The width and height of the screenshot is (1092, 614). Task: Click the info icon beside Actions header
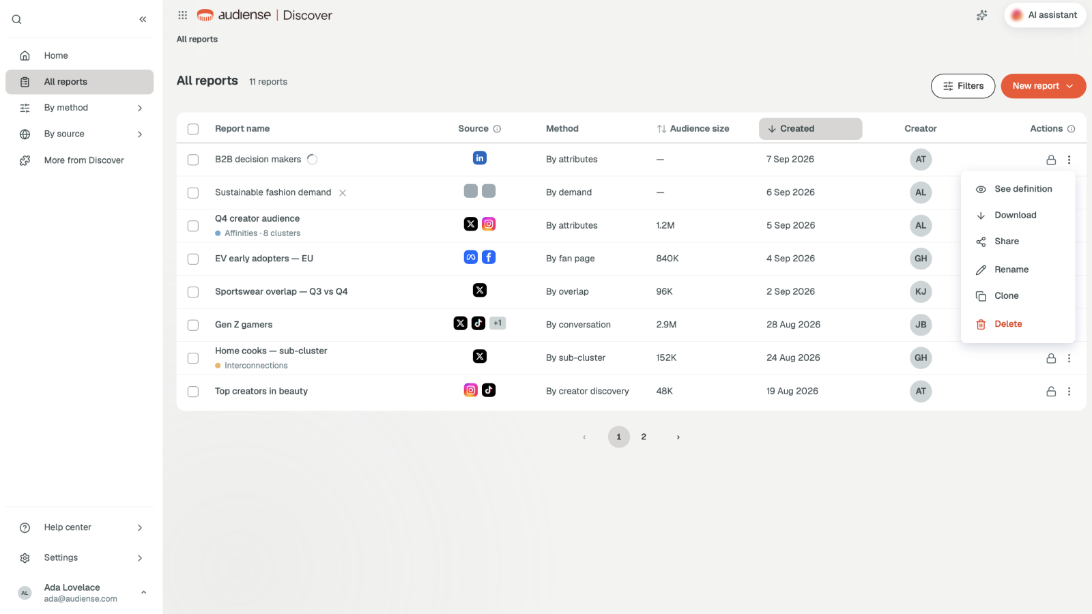1071,129
